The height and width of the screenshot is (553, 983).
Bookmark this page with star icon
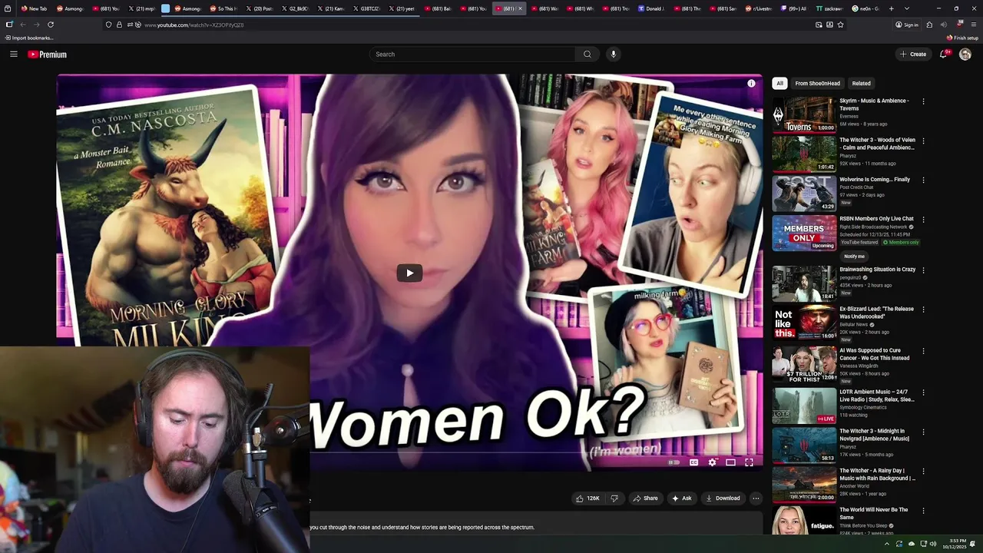pos(840,25)
